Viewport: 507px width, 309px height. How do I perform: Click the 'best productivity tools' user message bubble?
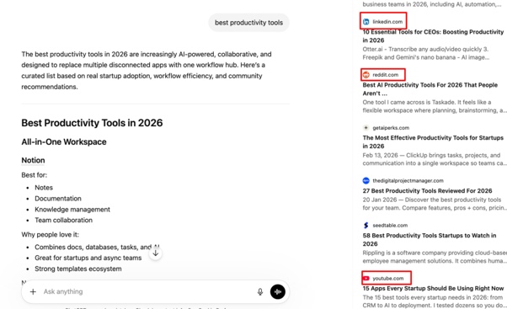tap(248, 23)
